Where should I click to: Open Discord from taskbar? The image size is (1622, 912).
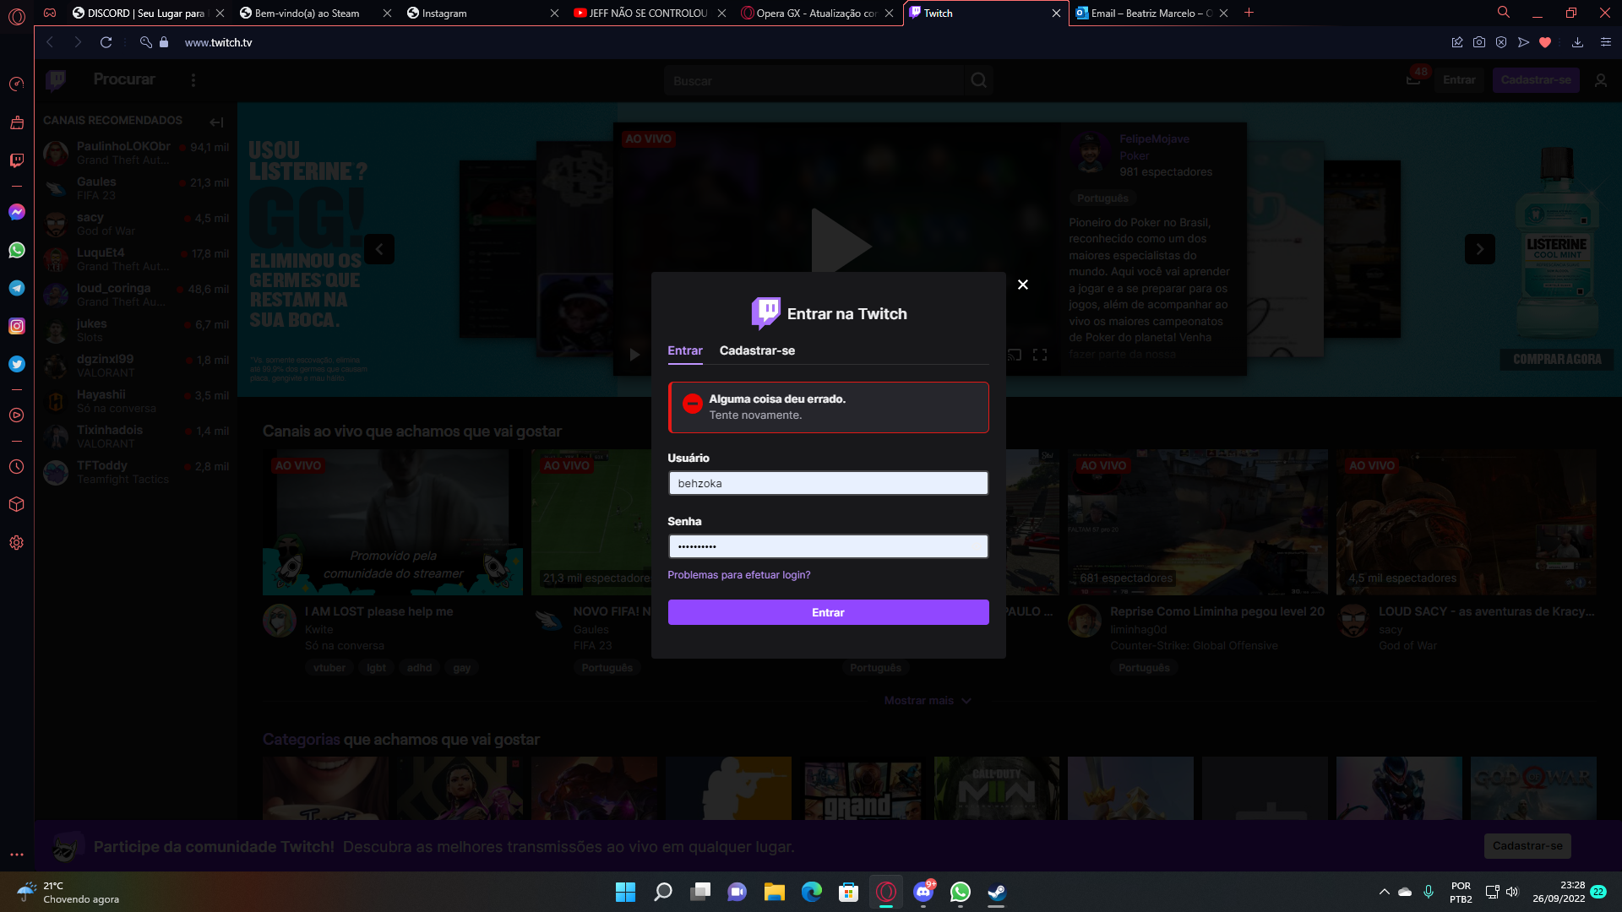(923, 892)
